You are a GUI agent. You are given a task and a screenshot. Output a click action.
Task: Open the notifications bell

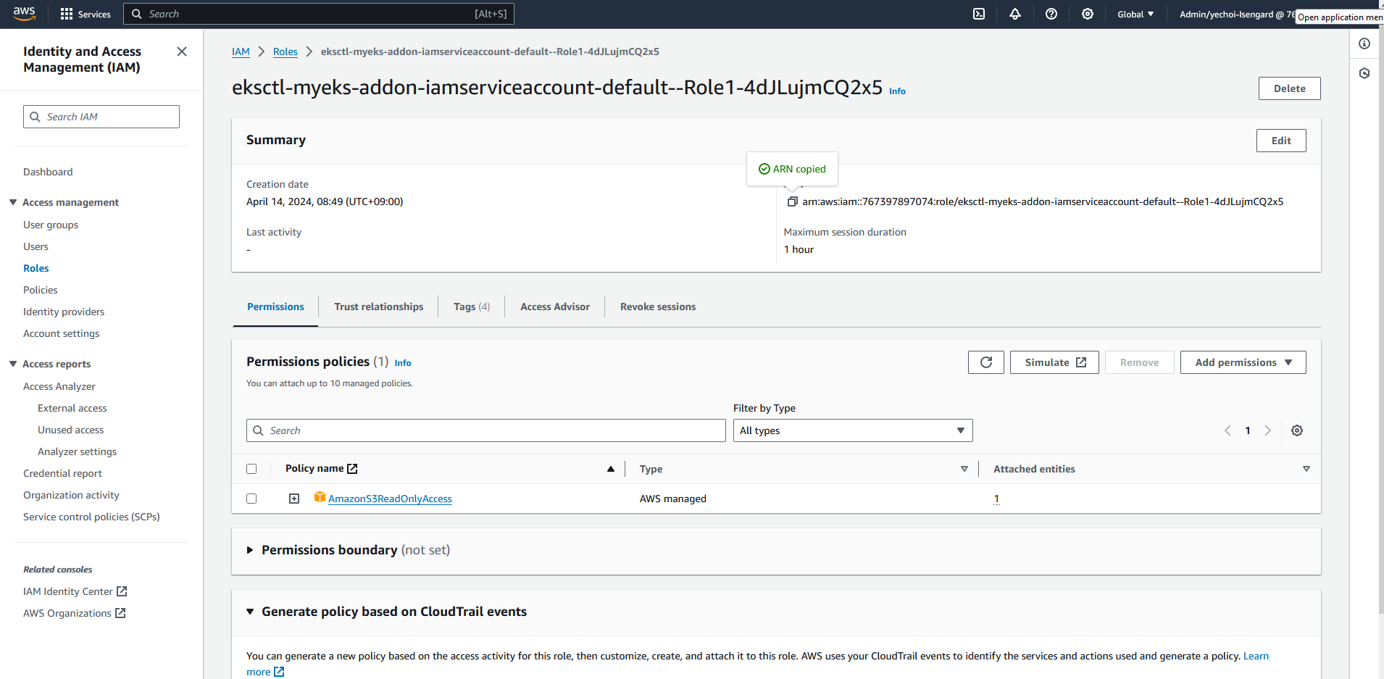[1015, 14]
